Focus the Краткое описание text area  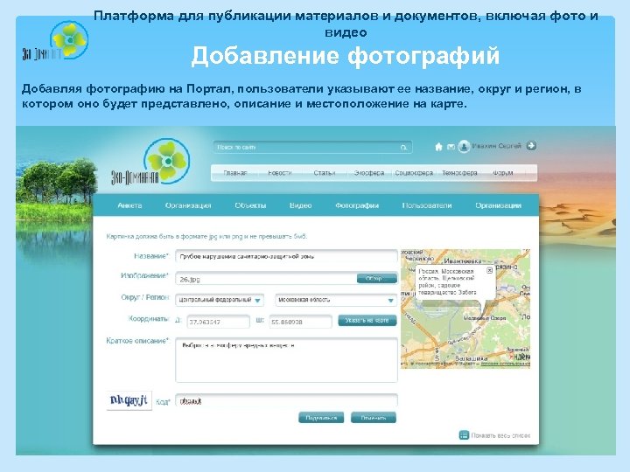(286, 360)
